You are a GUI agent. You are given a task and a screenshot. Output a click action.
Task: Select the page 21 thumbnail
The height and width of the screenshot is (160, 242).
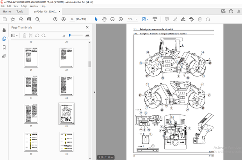pos(31,58)
